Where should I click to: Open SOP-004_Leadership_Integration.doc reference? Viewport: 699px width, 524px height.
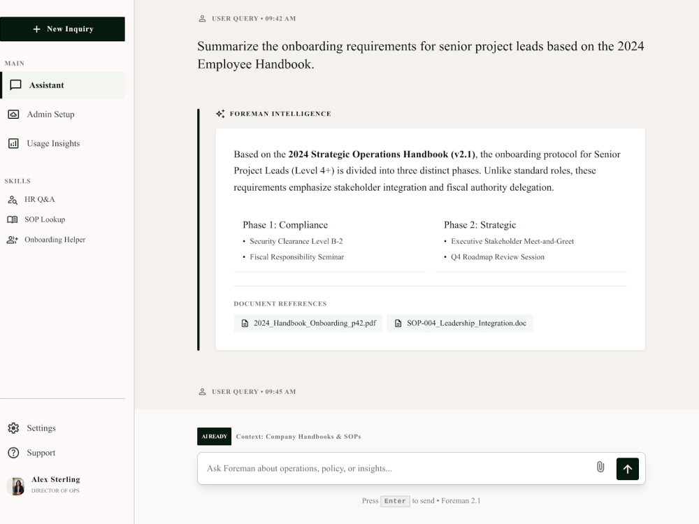(460, 323)
